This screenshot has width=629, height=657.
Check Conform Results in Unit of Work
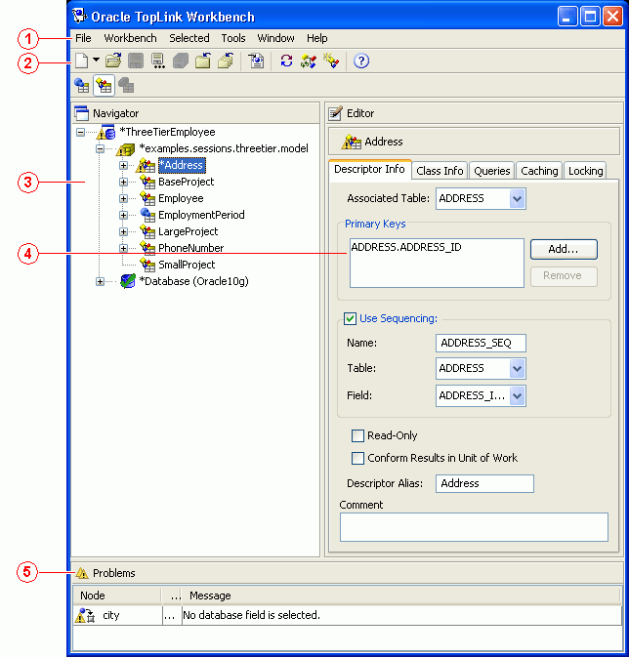point(357,458)
